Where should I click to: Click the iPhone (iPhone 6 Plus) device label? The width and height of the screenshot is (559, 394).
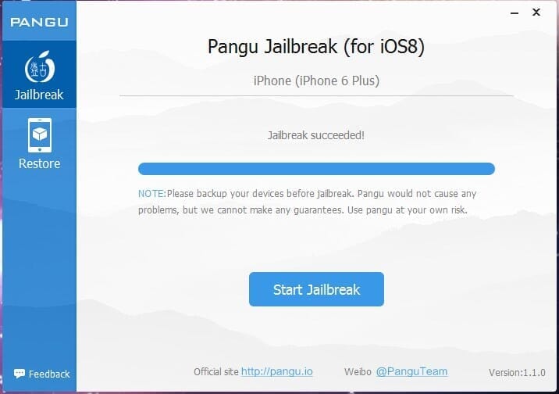(316, 81)
